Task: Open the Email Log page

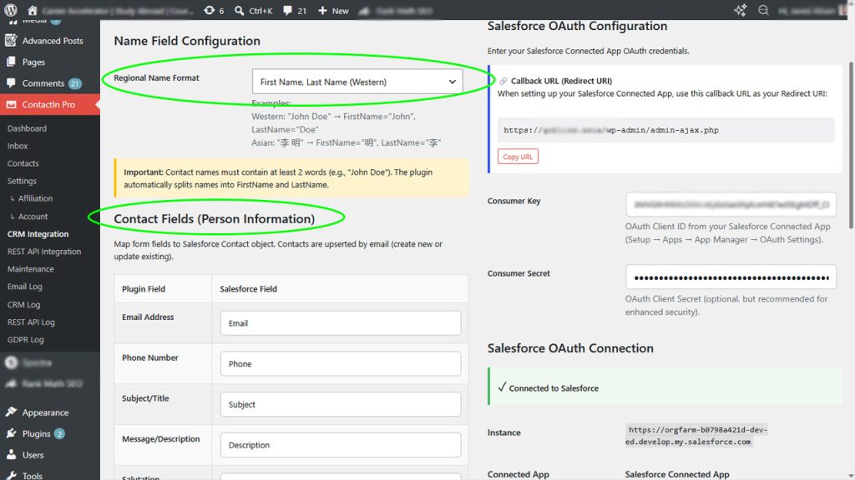Action: (24, 287)
